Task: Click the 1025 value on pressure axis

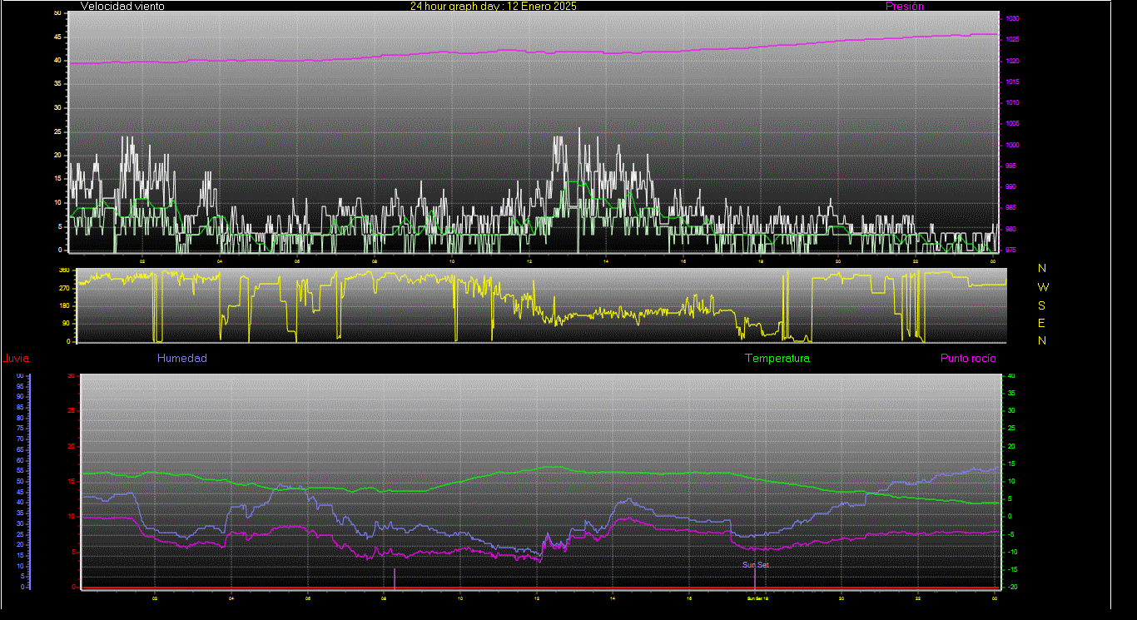Action: pos(1011,40)
